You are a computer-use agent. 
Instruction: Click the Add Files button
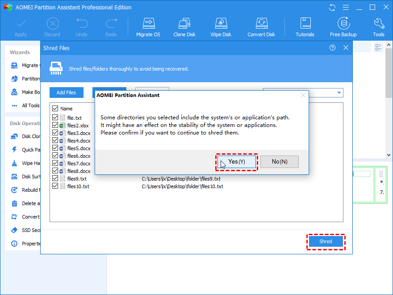(67, 93)
